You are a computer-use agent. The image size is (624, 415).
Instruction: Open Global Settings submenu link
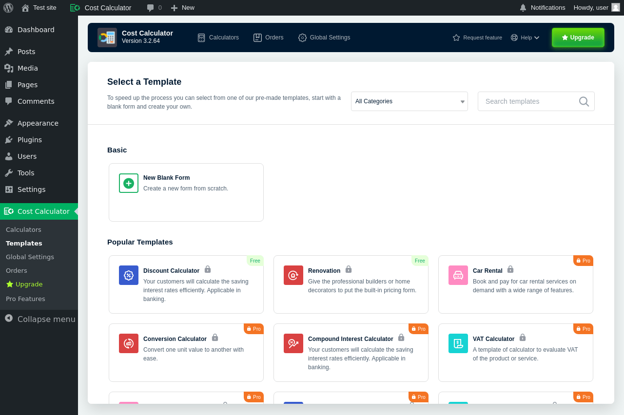coord(30,257)
